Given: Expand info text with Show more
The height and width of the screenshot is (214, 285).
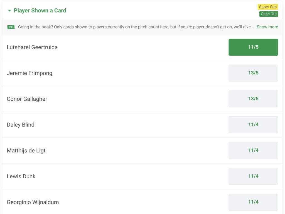Looking at the screenshot, I should point(267,27).
